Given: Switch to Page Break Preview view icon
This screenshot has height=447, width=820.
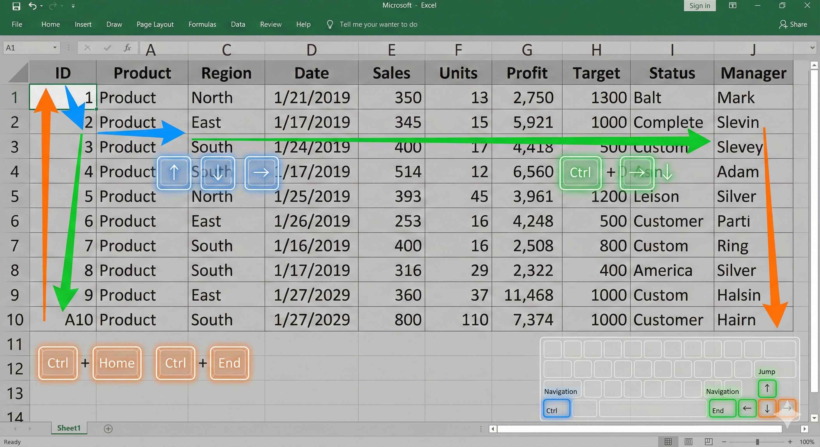Looking at the screenshot, I should [708, 441].
